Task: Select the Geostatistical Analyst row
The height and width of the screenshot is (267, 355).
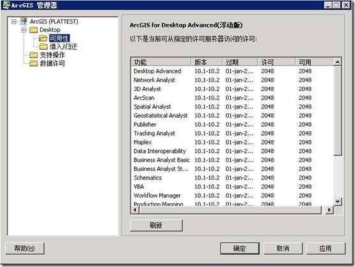Action: click(232, 115)
